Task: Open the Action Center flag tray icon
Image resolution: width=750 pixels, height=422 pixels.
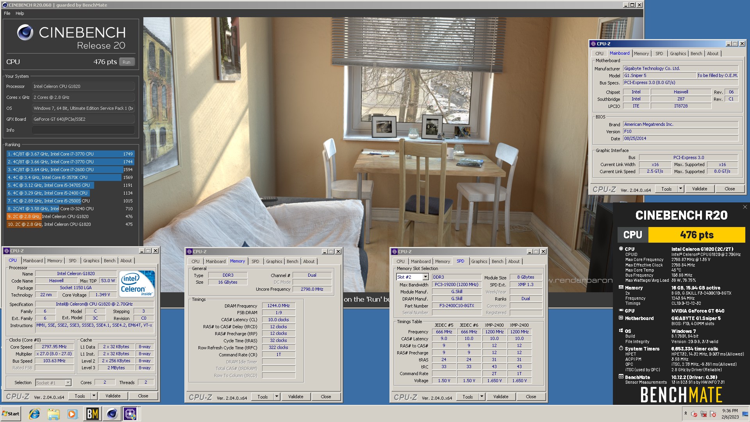Action: pyautogui.click(x=713, y=414)
